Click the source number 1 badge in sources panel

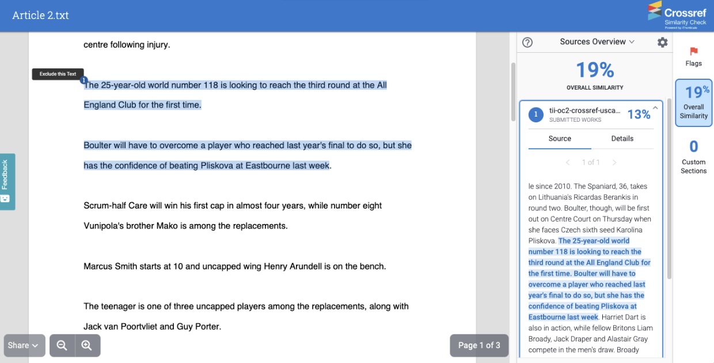click(x=535, y=115)
